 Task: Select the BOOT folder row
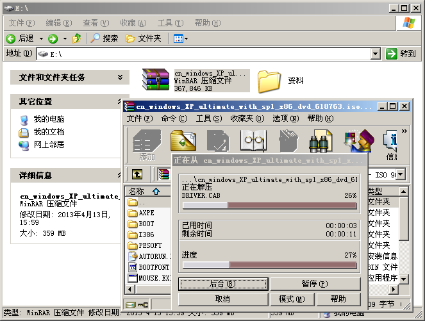[x=149, y=224]
